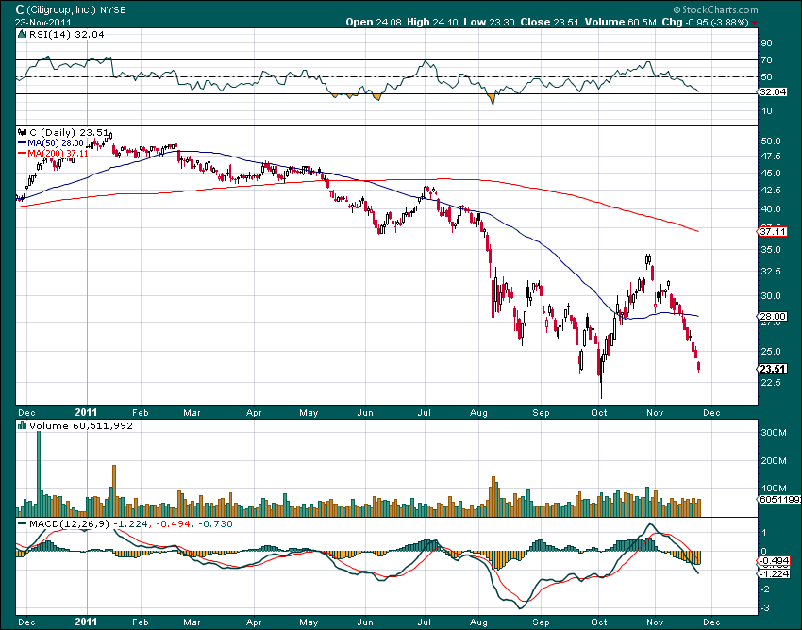
Task: Click the RSI axis label '70'
Action: 766,59
